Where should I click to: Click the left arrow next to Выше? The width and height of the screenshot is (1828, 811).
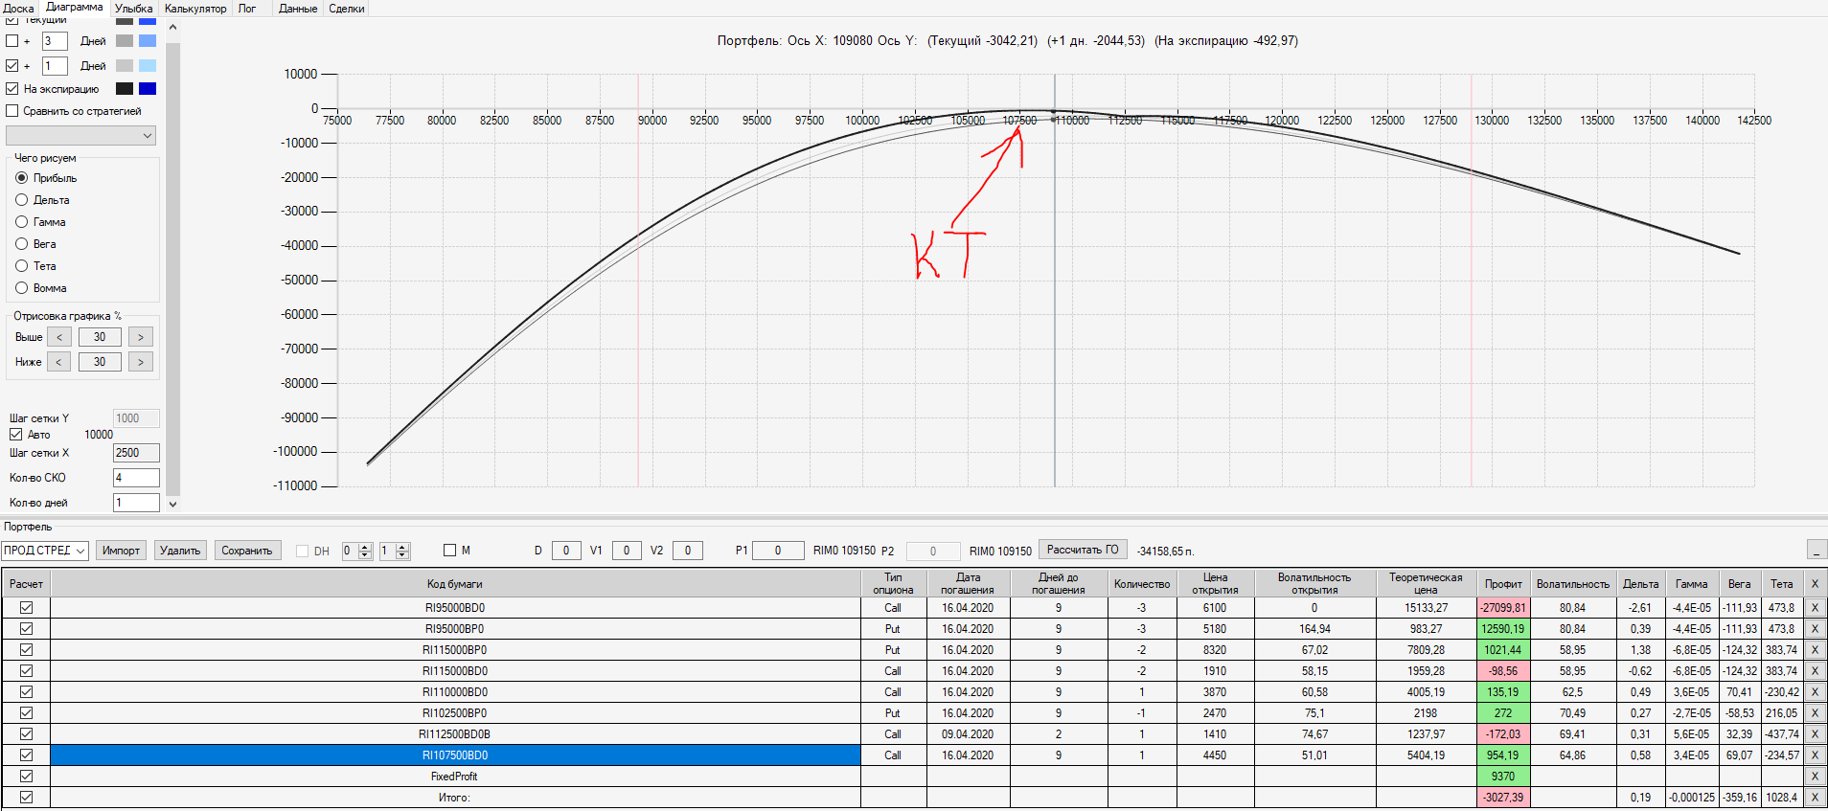(59, 337)
